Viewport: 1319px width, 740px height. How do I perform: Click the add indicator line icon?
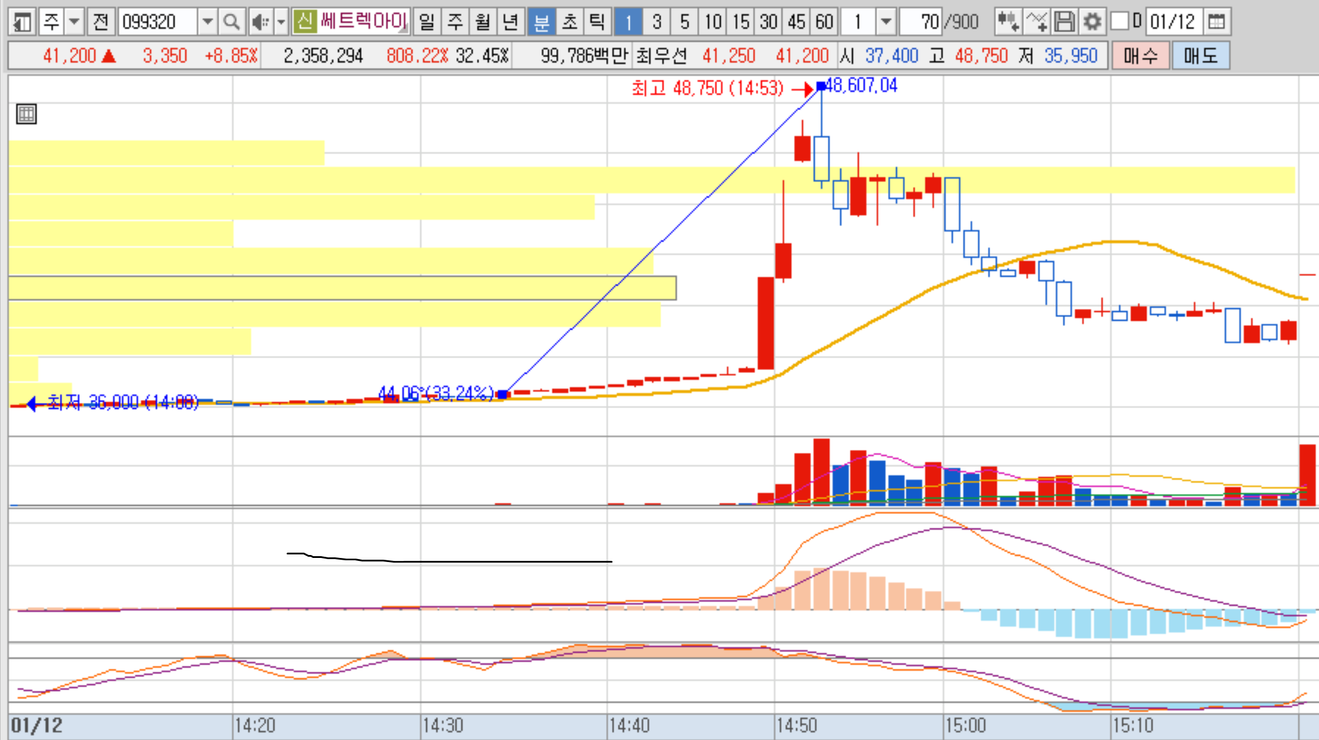[1036, 22]
